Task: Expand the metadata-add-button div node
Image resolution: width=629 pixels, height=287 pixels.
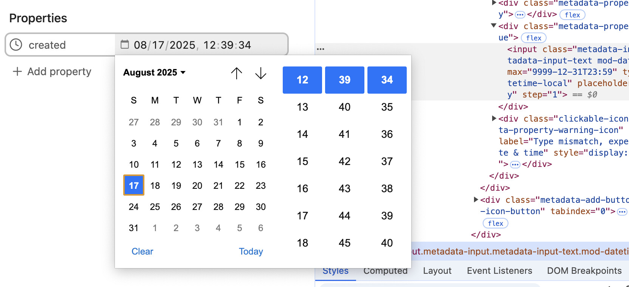Action: tap(476, 199)
